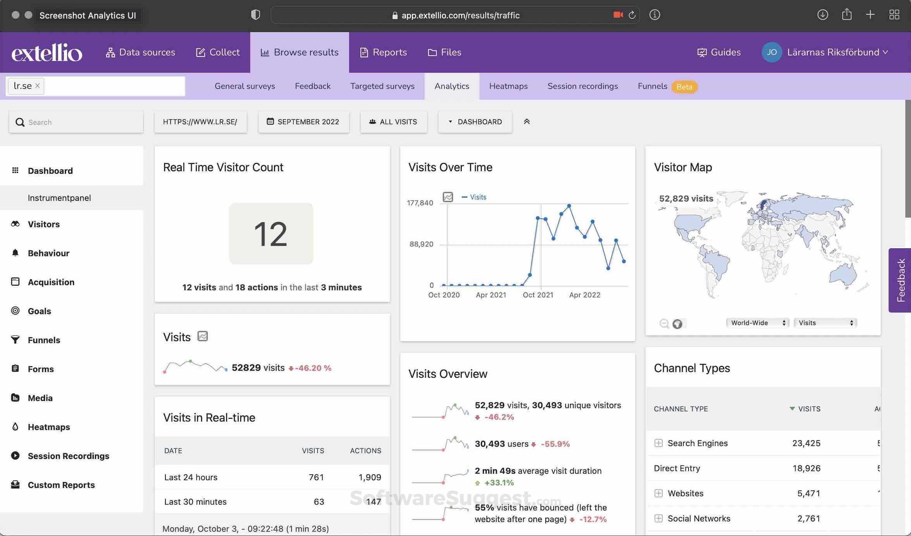Select the Goals target icon in sidebar
The width and height of the screenshot is (911, 536).
[x=15, y=311]
